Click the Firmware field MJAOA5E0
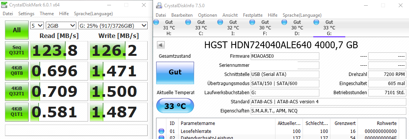The width and height of the screenshot is (409, 139). 285,56
